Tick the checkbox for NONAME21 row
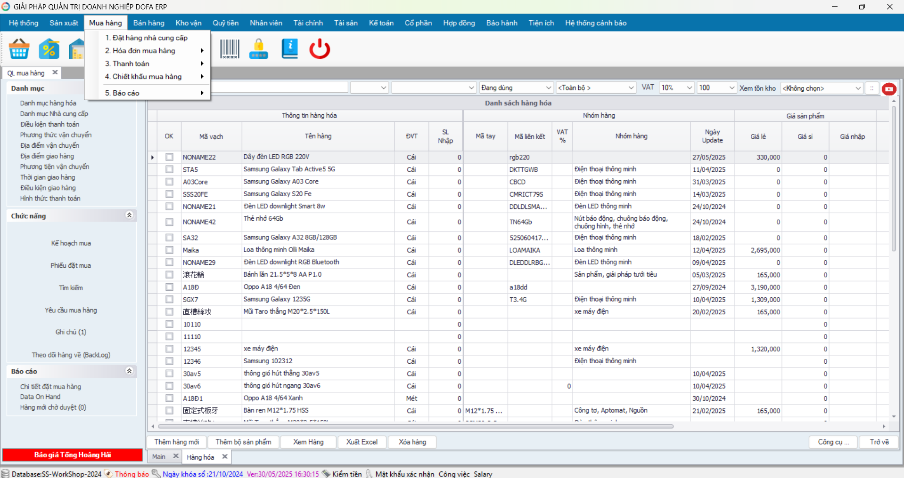This screenshot has height=478, width=904. [169, 206]
